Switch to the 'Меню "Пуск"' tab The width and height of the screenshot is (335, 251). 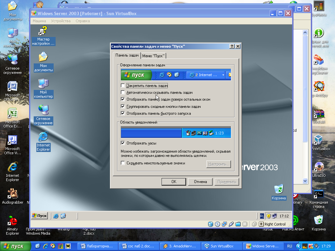click(153, 56)
